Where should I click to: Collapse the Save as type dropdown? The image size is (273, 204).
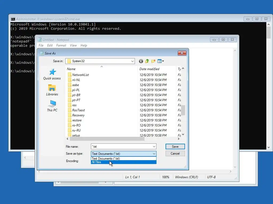[154, 154]
